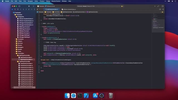Open App Store from the Dock
The height and width of the screenshot is (100, 178).
click(x=95, y=96)
